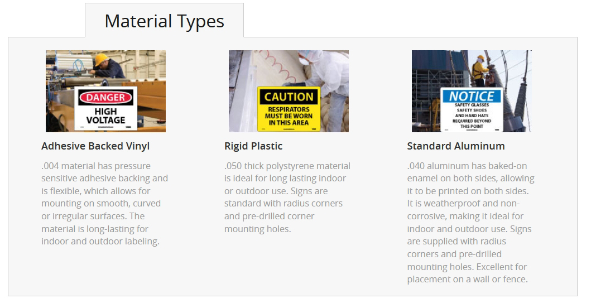Screen dimensions: 591x308
Task: Click the SAFETY GLASSES notice text
Action: [x=472, y=116]
